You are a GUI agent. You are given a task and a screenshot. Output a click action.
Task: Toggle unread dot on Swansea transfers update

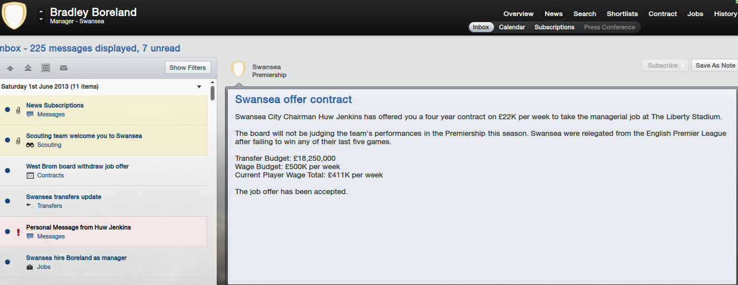click(7, 201)
